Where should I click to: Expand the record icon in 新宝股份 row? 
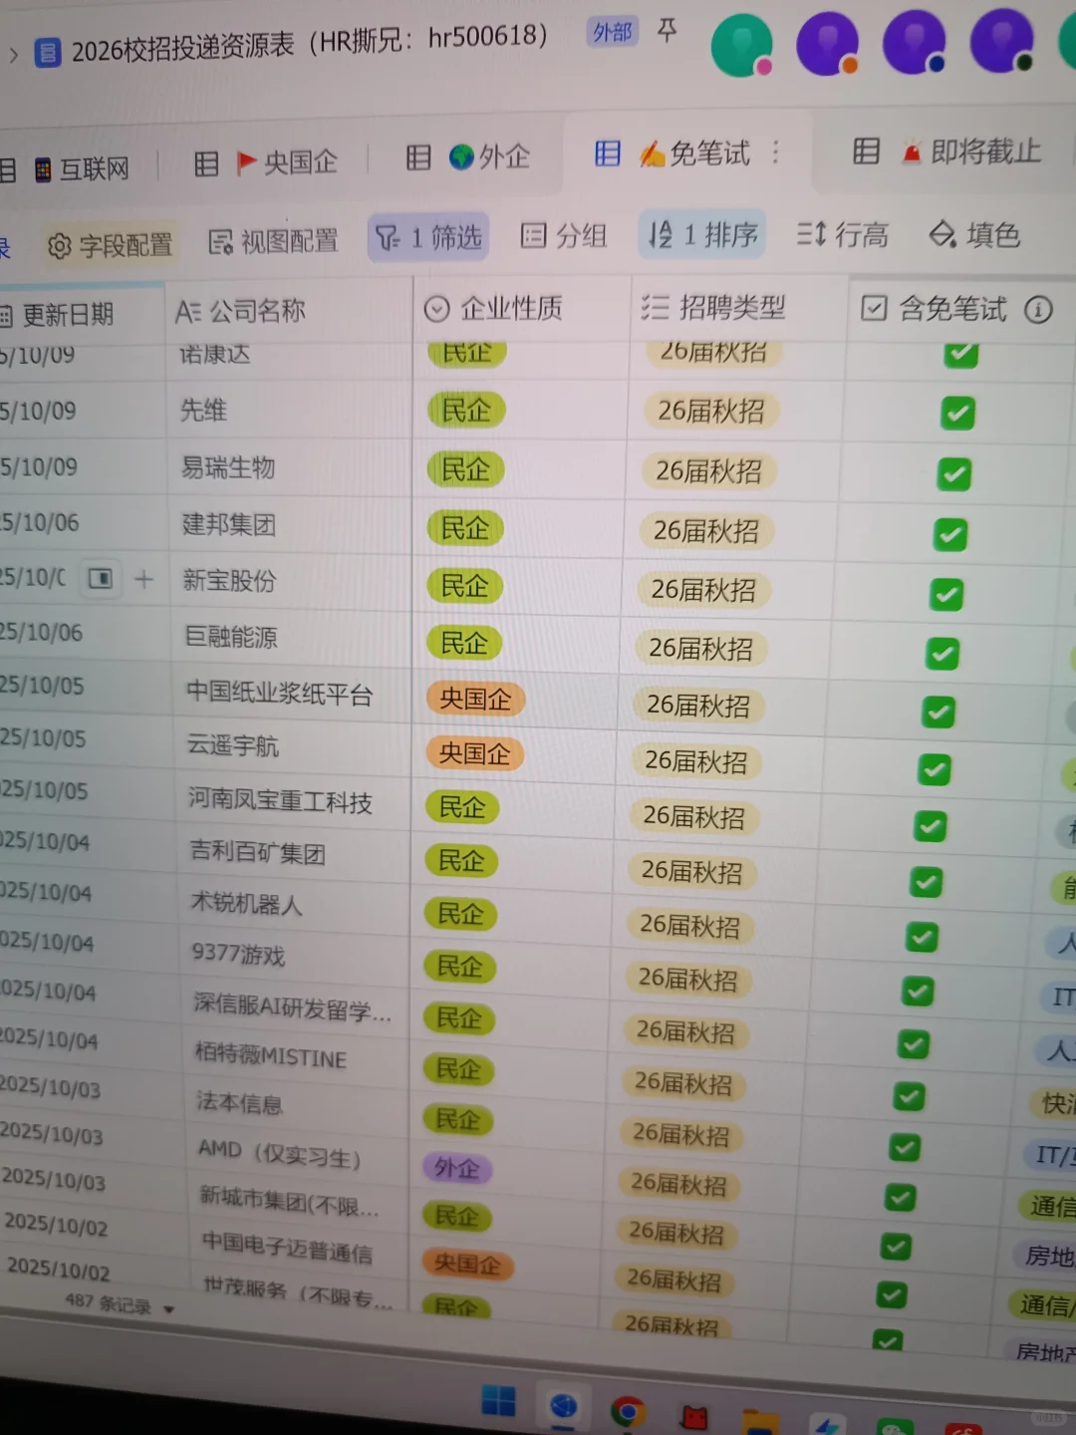[100, 579]
